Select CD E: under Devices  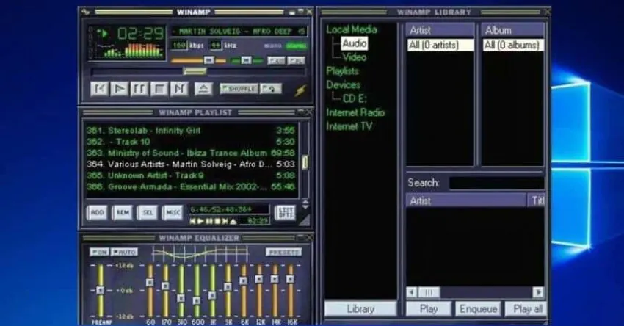[355, 98]
